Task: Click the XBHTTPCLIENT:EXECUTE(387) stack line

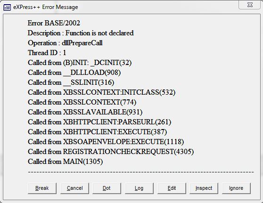Action: [x=98, y=132]
